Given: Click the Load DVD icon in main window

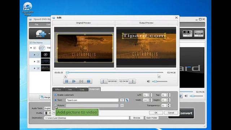Looking at the screenshot, I should pyautogui.click(x=41, y=34).
